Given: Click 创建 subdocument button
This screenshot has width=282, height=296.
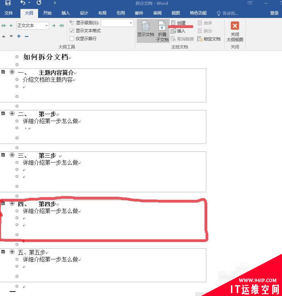Looking at the screenshot, I should click(x=178, y=23).
